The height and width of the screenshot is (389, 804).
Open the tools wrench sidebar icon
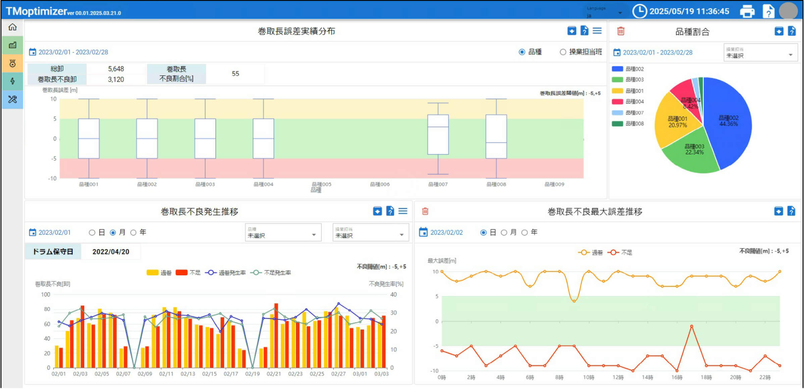12,99
